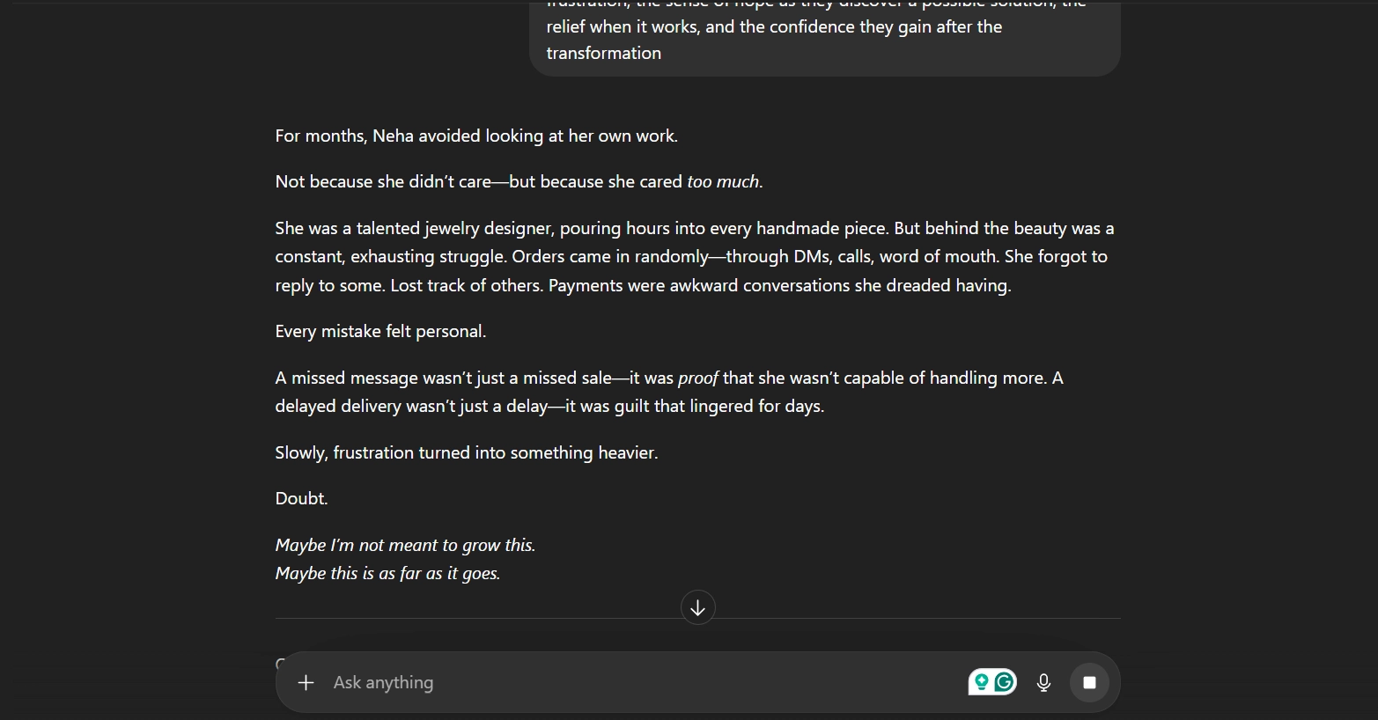This screenshot has height=720, width=1378.
Task: Click the italic line "Maybe I'm not meant to grow this."
Action: pyautogui.click(x=405, y=545)
